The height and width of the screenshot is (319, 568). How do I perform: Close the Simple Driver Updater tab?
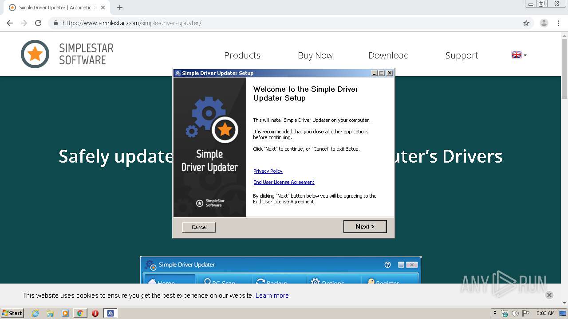pos(103,8)
